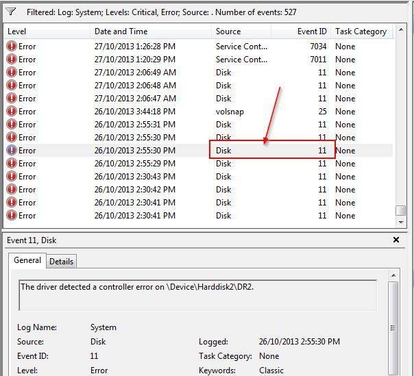Sort by Level column header
This screenshot has height=376, width=414.
tap(47, 32)
